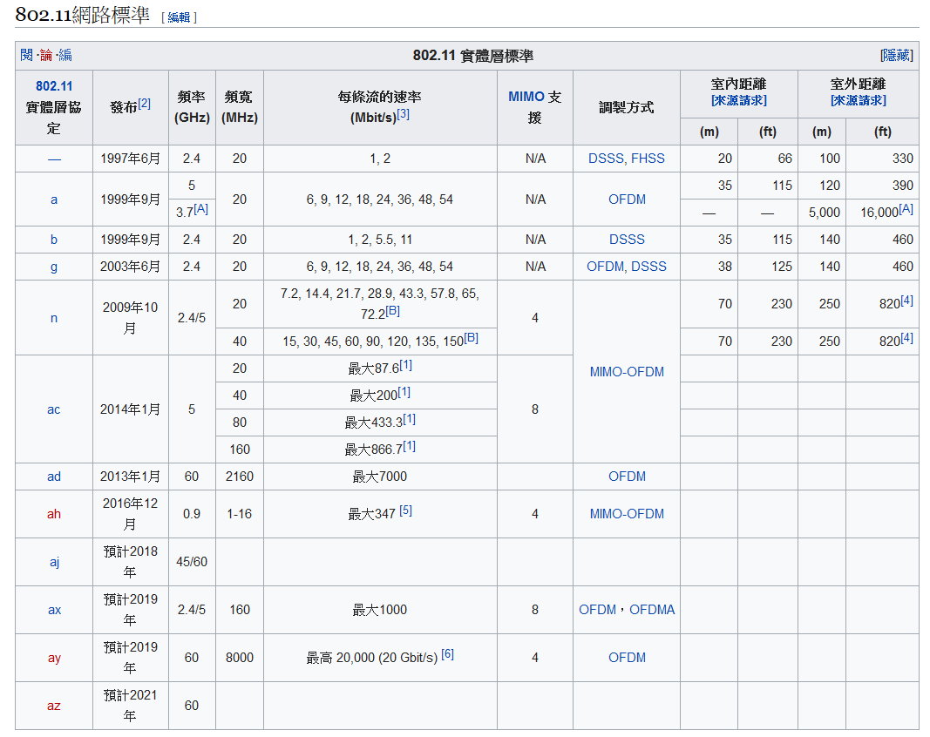
Task: Open the 論 discussion link in the table navbar
Action: point(46,56)
